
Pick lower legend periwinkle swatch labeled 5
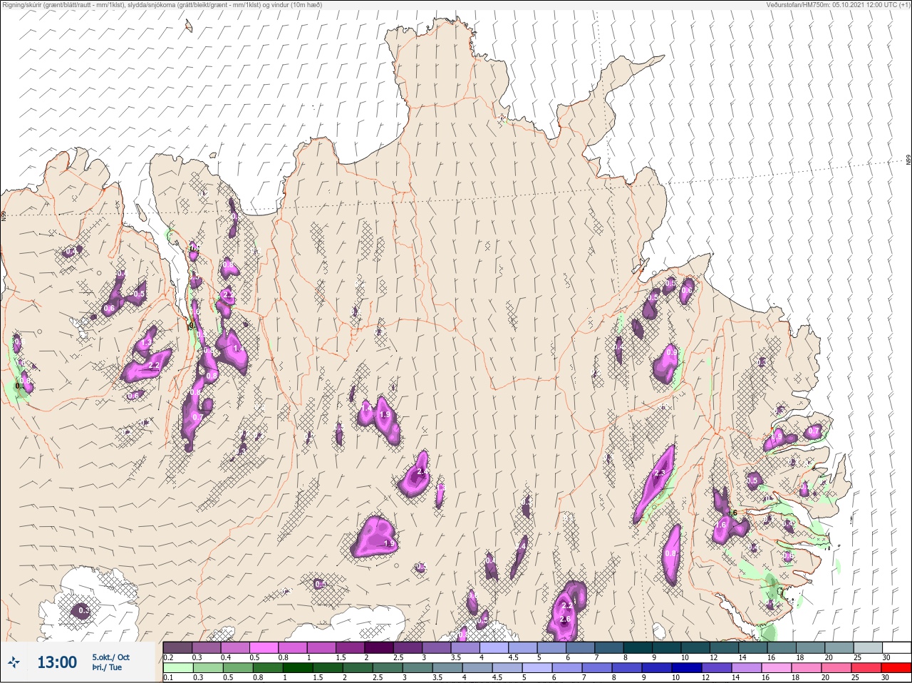537,668
